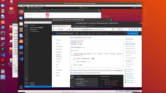
Task: Open new Firefox tab with plus button
Action: pyautogui.click(x=92, y=26)
